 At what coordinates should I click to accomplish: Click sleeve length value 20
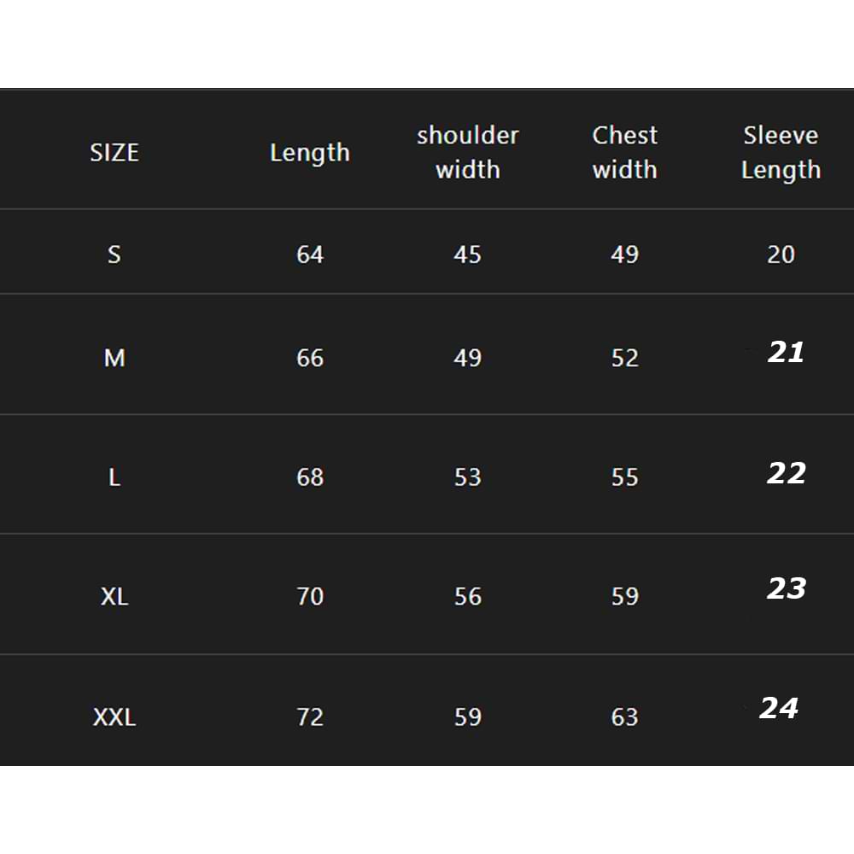click(781, 254)
